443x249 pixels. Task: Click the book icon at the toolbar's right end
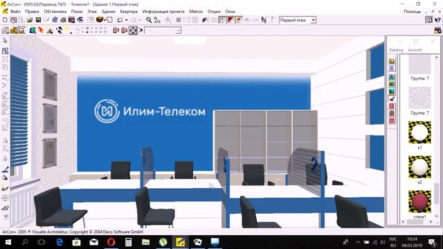429,20
